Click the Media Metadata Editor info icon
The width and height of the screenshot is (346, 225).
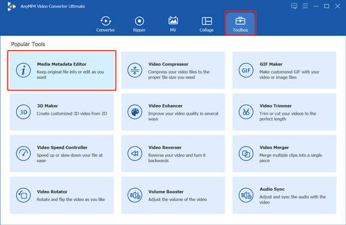coord(23,70)
